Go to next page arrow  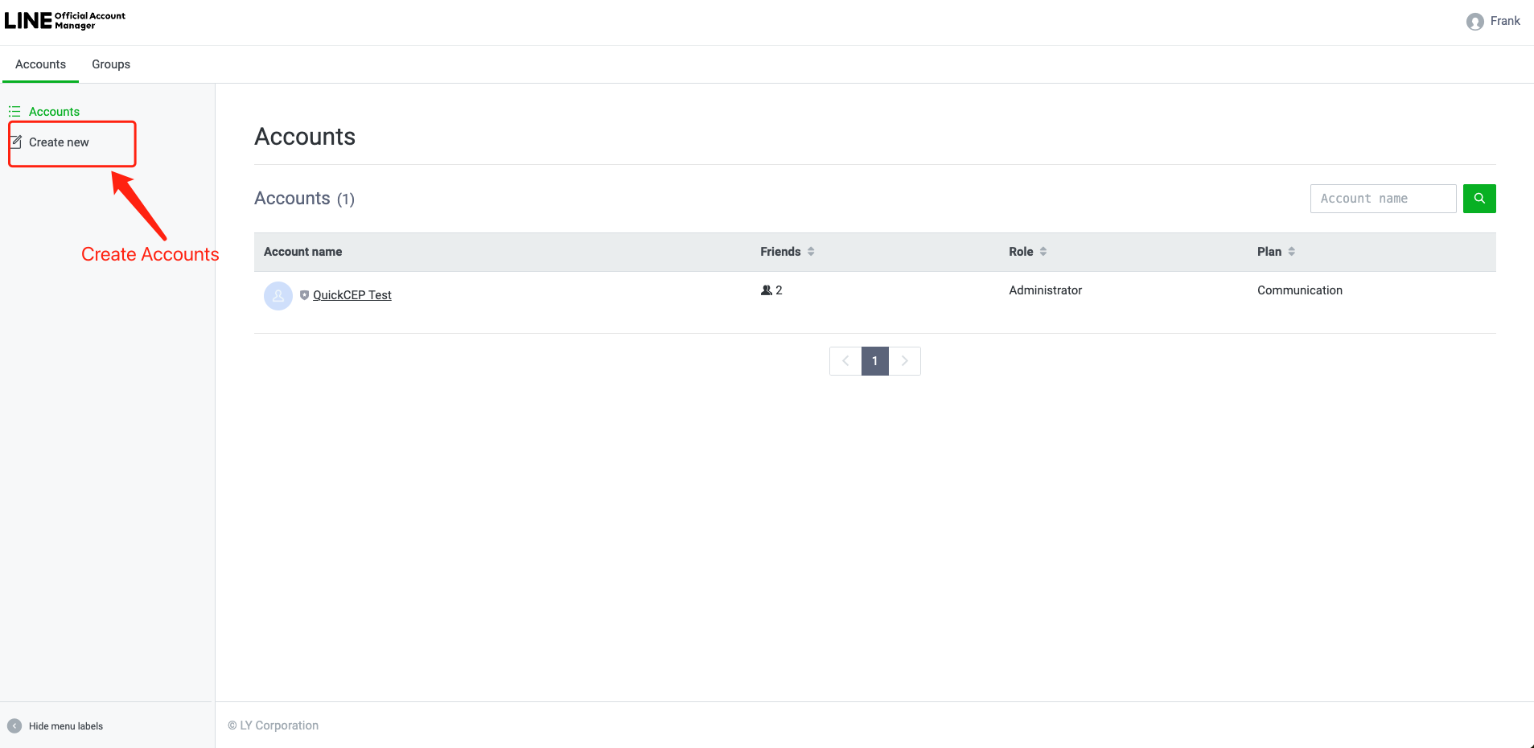905,361
